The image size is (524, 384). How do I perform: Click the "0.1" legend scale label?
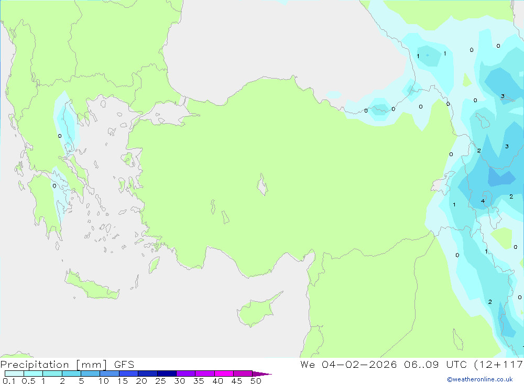[x=9, y=381]
